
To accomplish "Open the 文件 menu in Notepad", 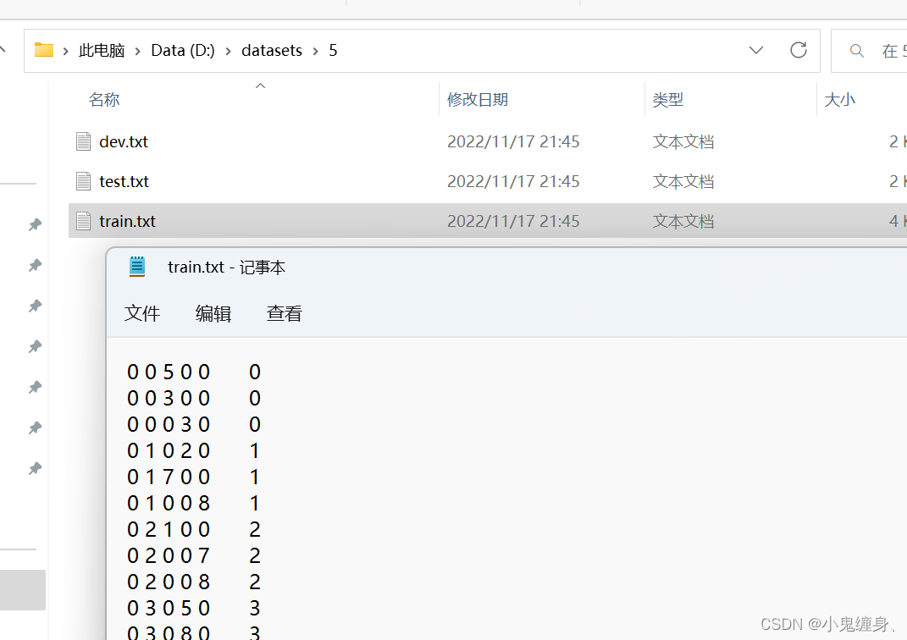I will click(x=141, y=313).
